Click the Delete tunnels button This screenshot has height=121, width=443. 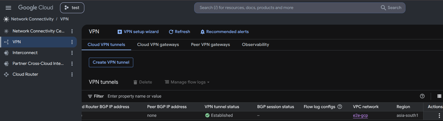[x=143, y=82]
